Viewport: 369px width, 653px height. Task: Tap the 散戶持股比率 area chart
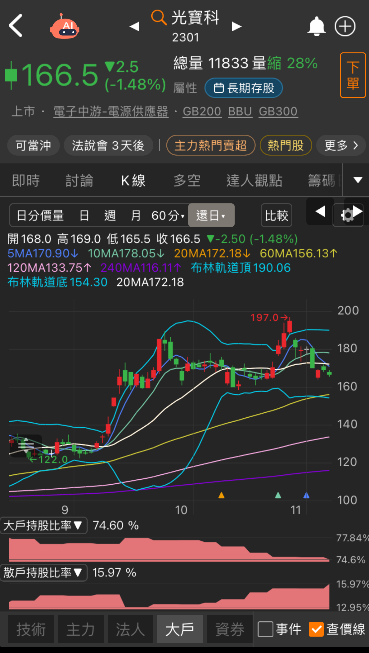click(x=169, y=597)
